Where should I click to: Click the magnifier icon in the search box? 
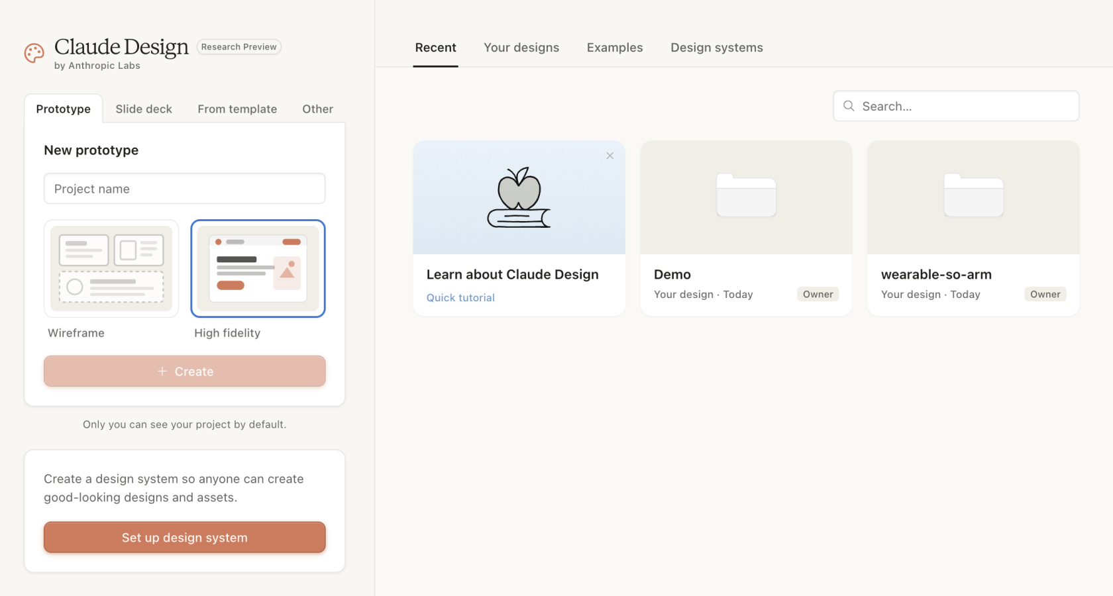click(849, 106)
